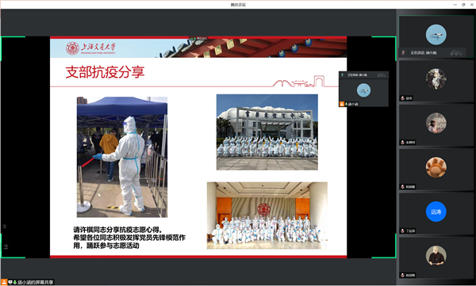This screenshot has width=476, height=286.
Task: Click green mic icon on floating thumbnail
Action: [x=347, y=104]
